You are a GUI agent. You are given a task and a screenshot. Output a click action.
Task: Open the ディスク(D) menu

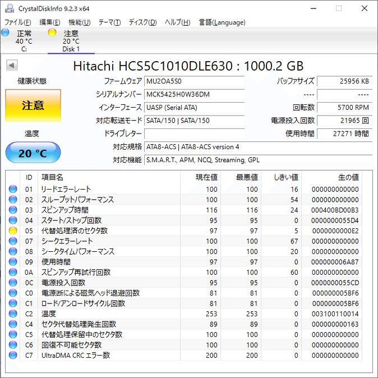(142, 22)
